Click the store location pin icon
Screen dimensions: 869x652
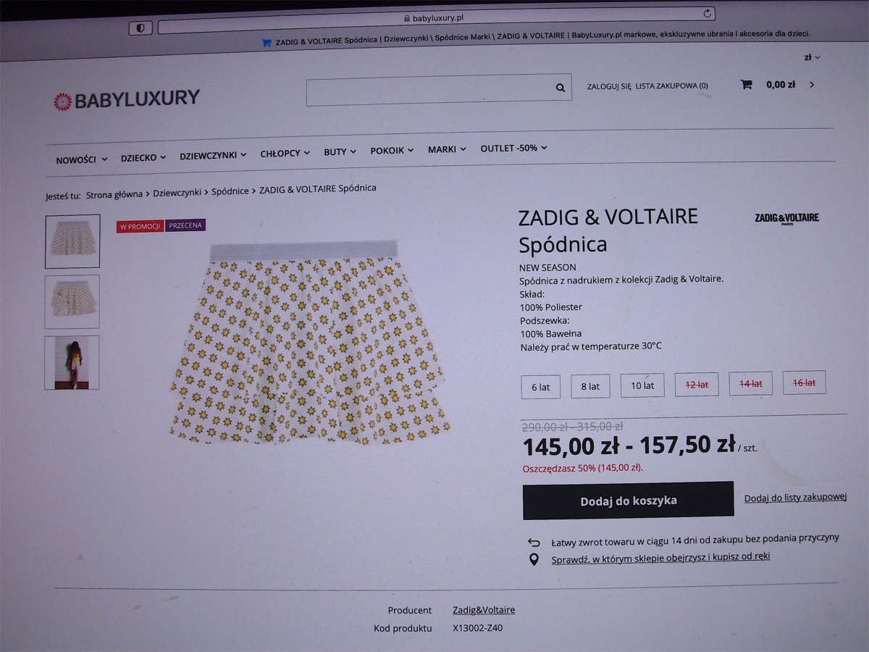(x=534, y=559)
